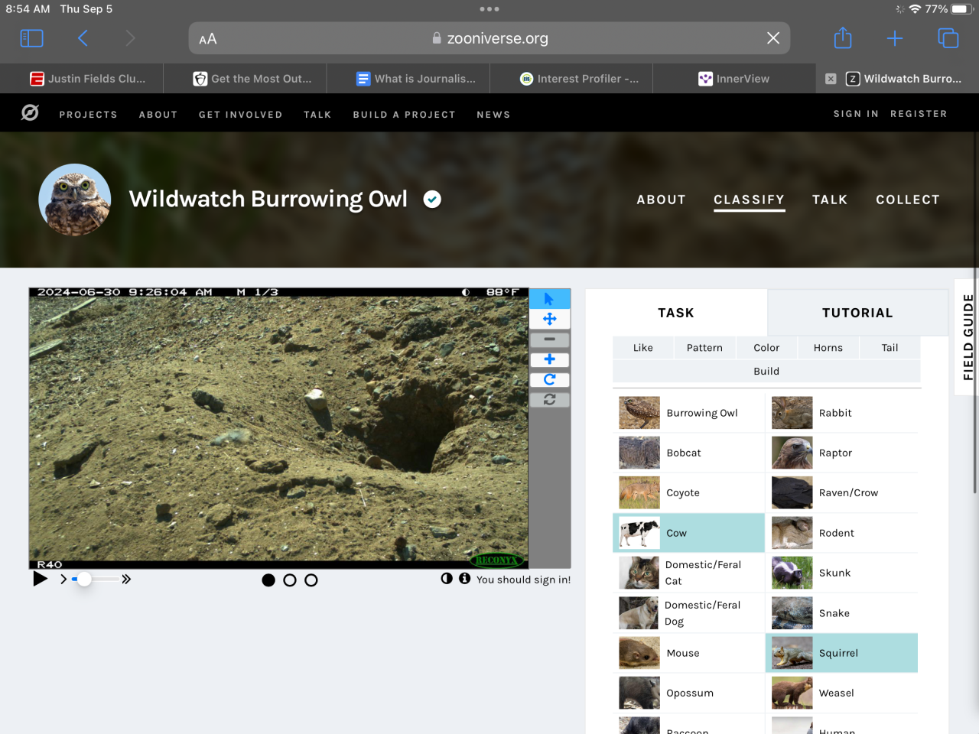Viewport: 979px width, 734px height.
Task: Go back to the previous page
Action: click(83, 38)
